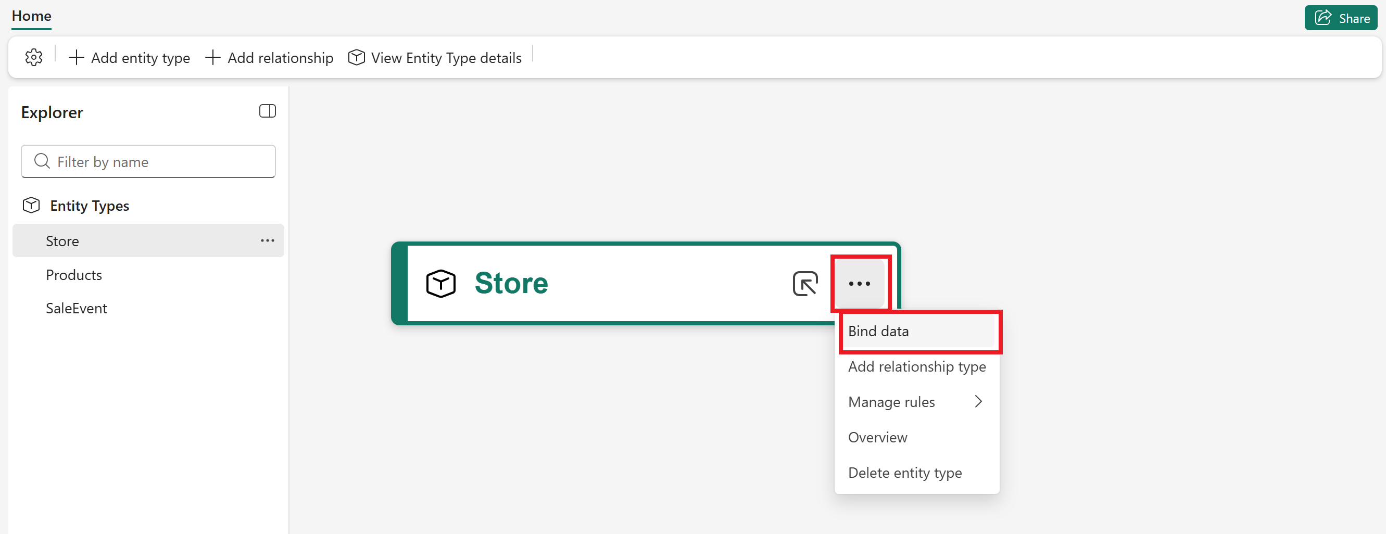Screen dimensions: 1386x534
Task: Switch to the Home tab
Action: click(32, 16)
